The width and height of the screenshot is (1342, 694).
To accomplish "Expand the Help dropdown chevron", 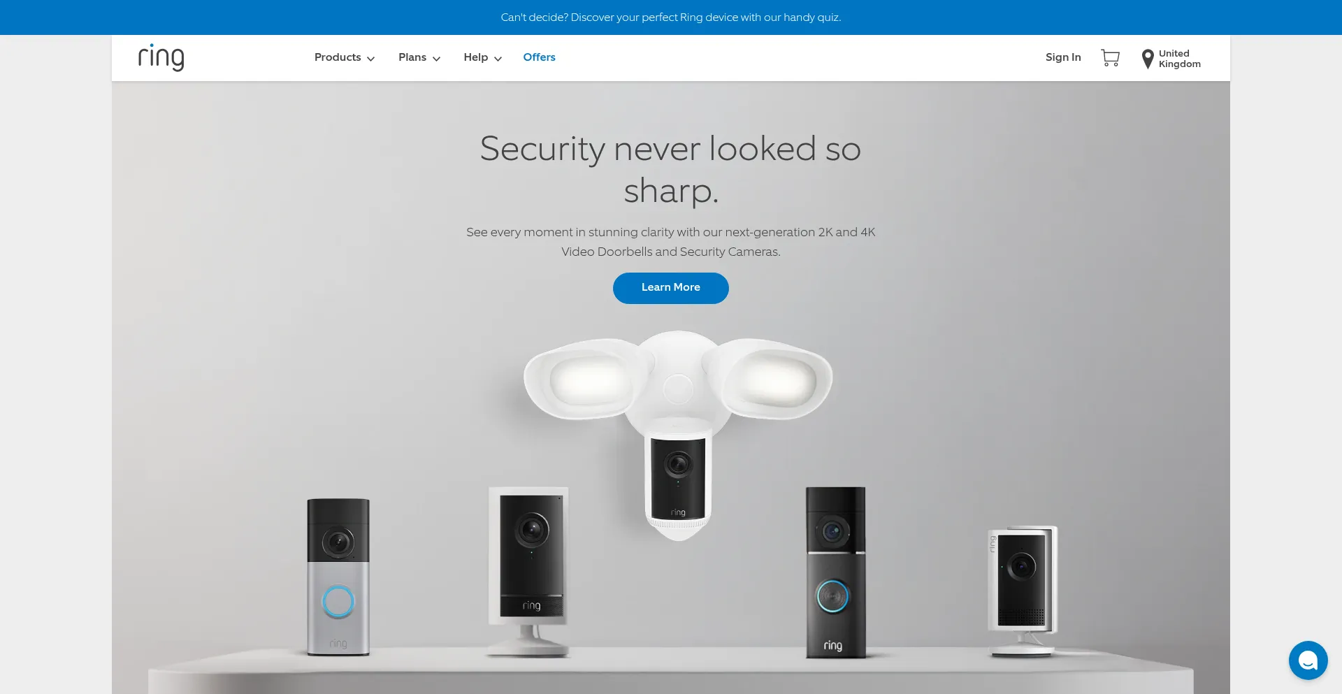I will 498,59.
